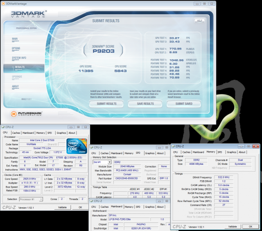The image size is (262, 231).
Task: Expand the Slot #1 memory slot dropdown
Action: click(x=109, y=162)
